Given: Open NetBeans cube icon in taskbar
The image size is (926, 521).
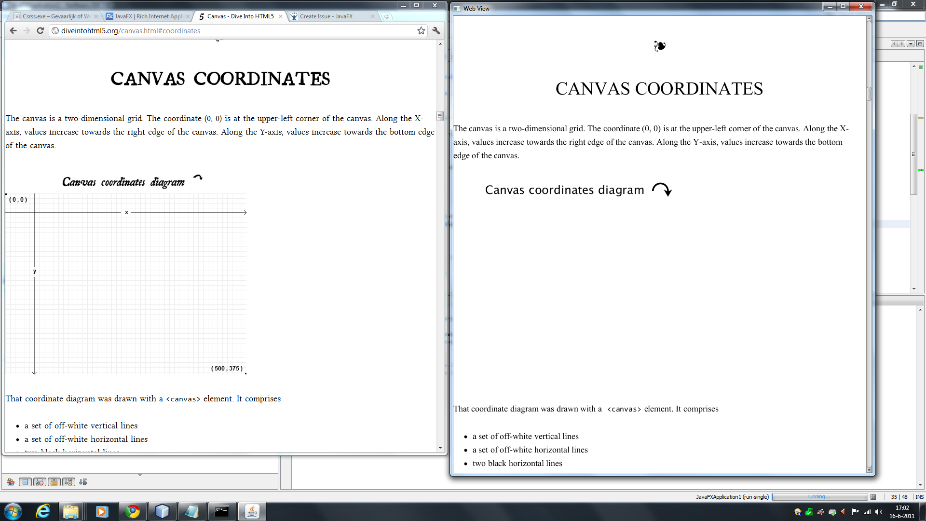Looking at the screenshot, I should pyautogui.click(x=162, y=511).
